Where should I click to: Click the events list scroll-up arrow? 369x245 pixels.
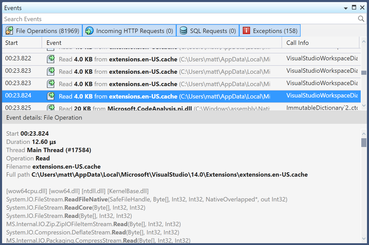364,42
